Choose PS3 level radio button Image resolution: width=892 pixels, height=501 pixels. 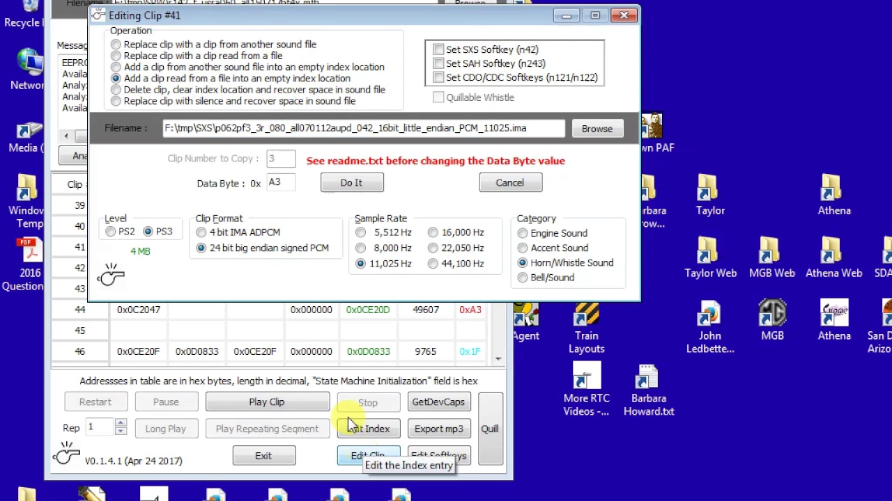148,232
